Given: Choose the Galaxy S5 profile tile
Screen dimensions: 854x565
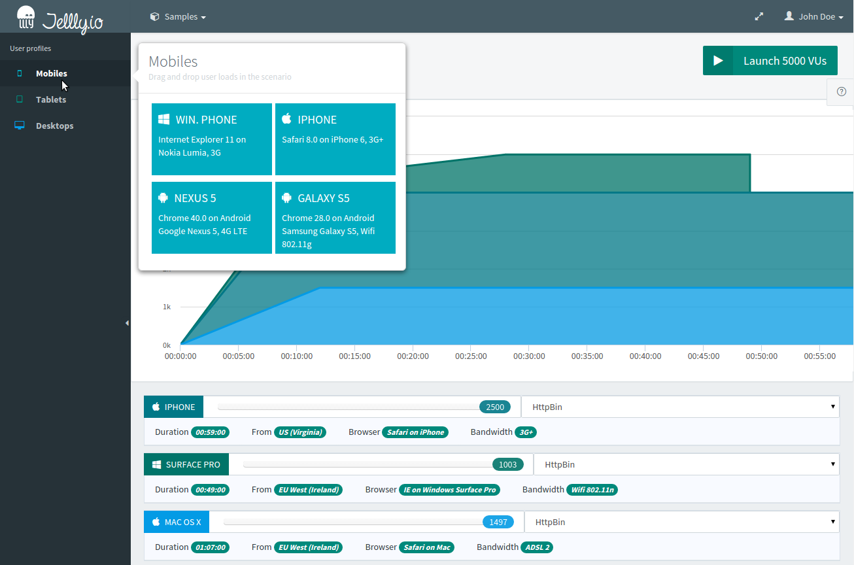Looking at the screenshot, I should (335, 218).
